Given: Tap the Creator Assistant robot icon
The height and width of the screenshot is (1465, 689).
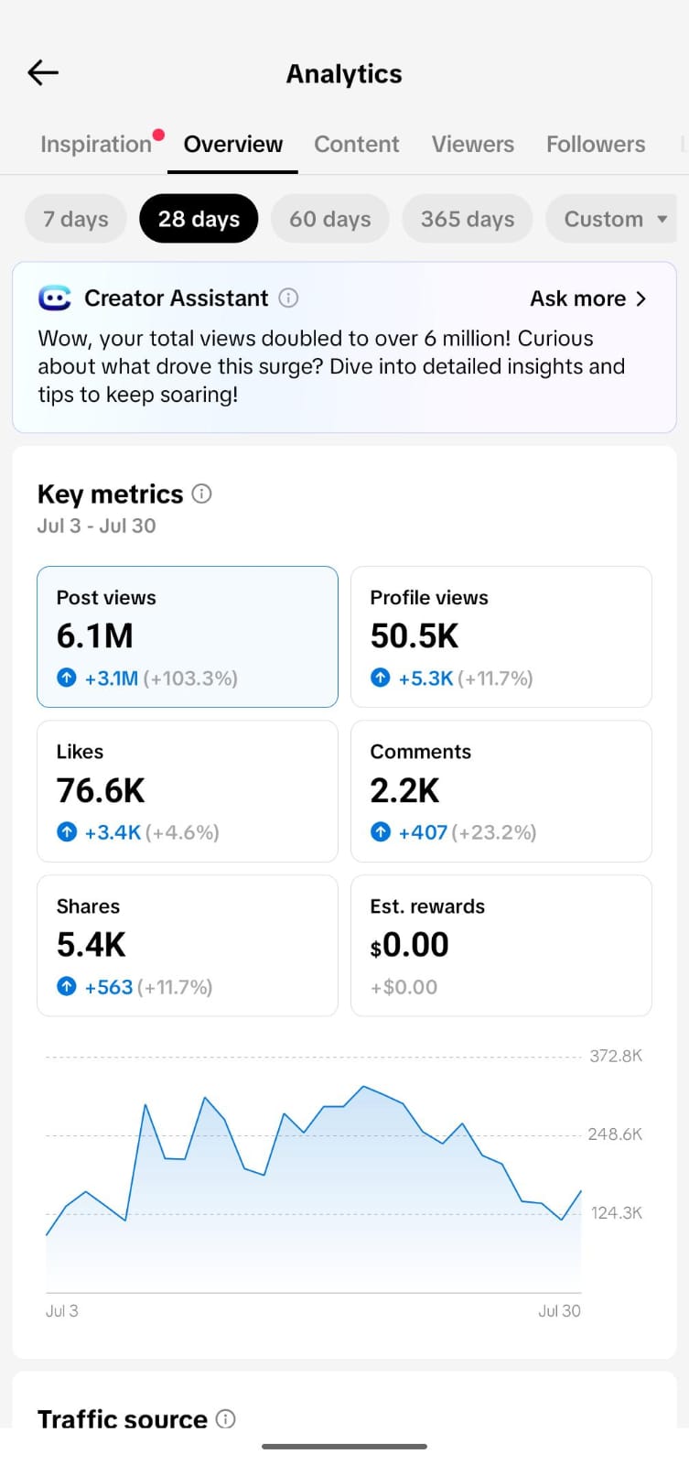Looking at the screenshot, I should point(55,298).
